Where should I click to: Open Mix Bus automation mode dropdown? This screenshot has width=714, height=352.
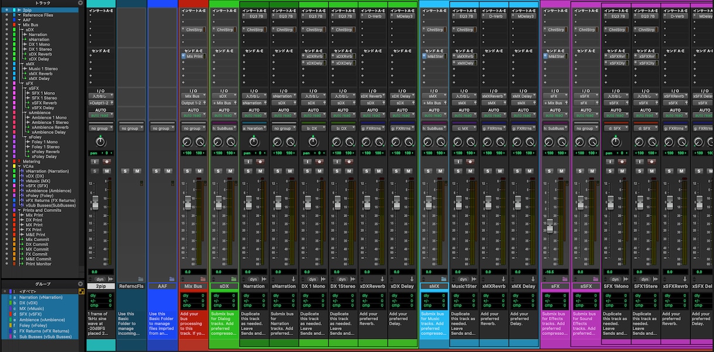(193, 115)
